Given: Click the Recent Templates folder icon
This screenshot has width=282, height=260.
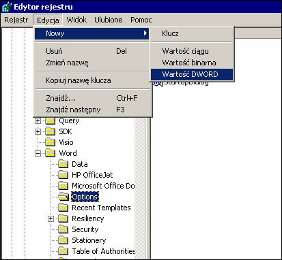Looking at the screenshot, I should (64, 208).
